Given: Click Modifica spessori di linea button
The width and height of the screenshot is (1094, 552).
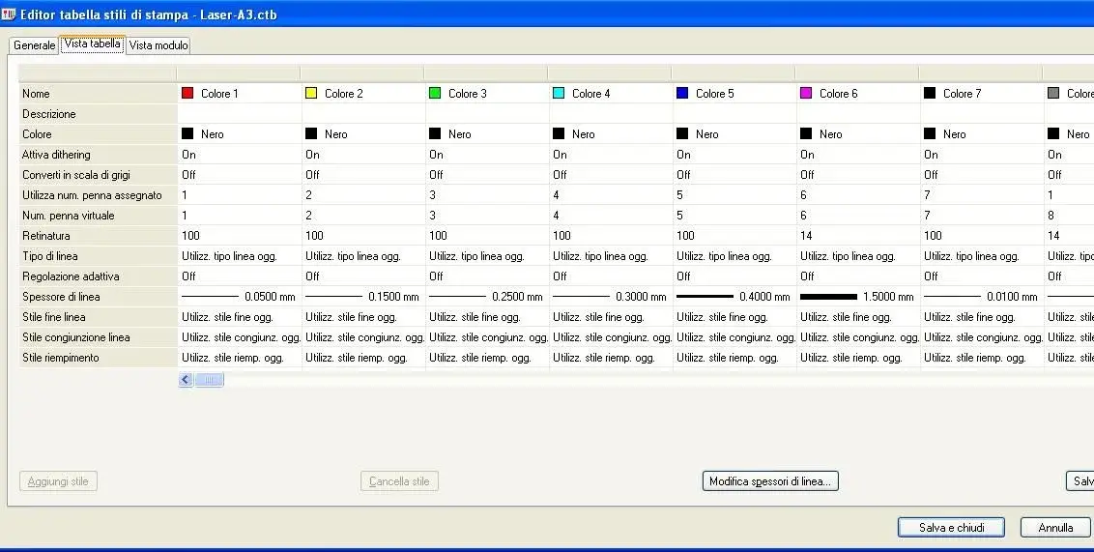Looking at the screenshot, I should (x=770, y=481).
